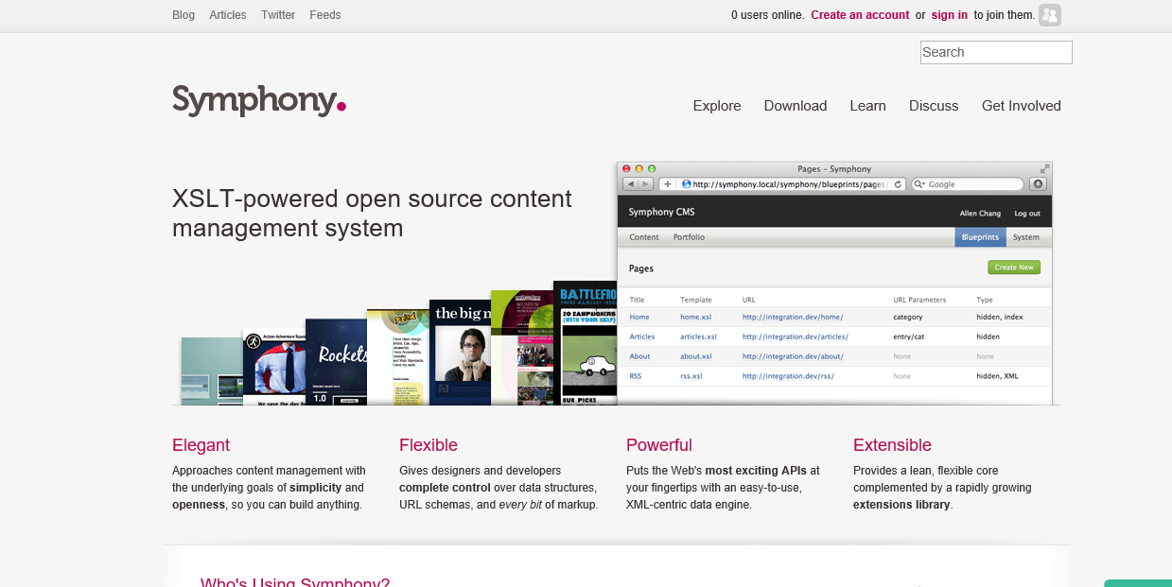Open the Get Involved menu item
Screen dimensions: 1172x587
pos(1022,106)
